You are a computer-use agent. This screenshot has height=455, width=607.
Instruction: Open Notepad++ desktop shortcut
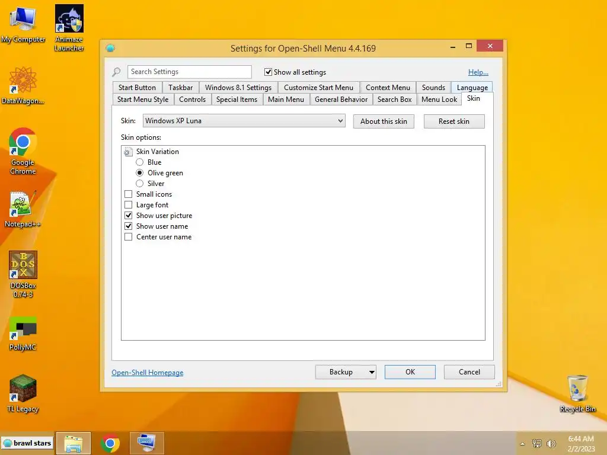pos(23,209)
